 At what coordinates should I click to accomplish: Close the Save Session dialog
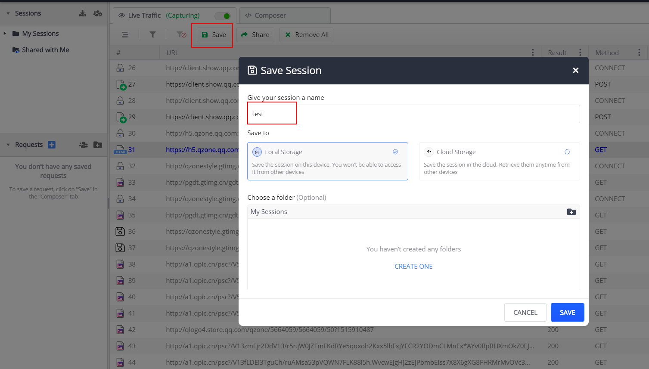575,70
